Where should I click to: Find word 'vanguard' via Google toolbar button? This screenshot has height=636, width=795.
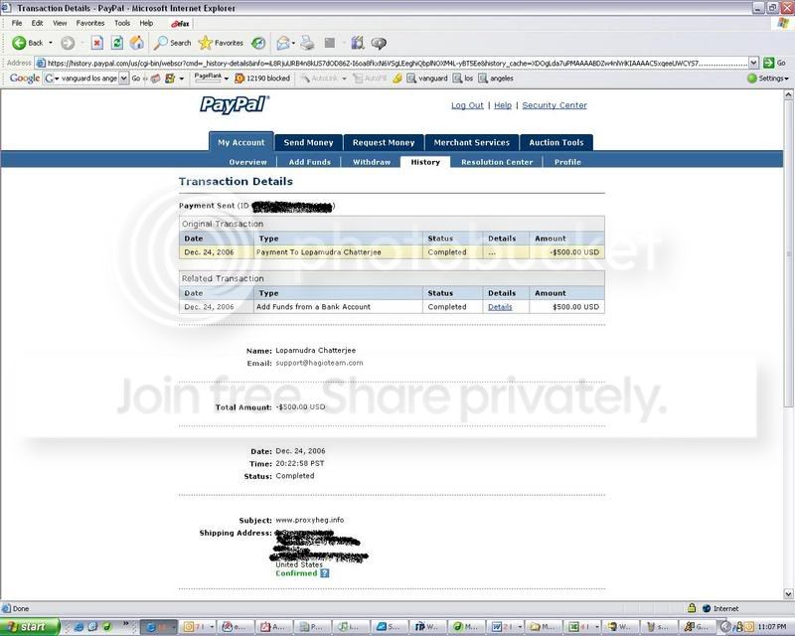(427, 79)
